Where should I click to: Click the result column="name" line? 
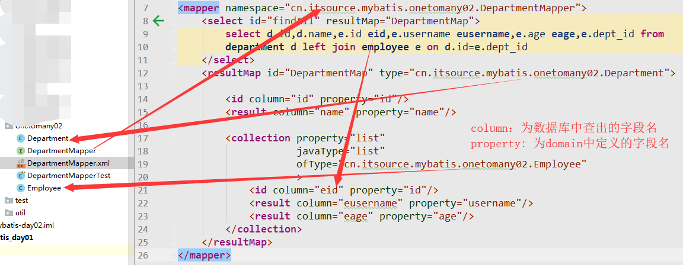point(341,112)
